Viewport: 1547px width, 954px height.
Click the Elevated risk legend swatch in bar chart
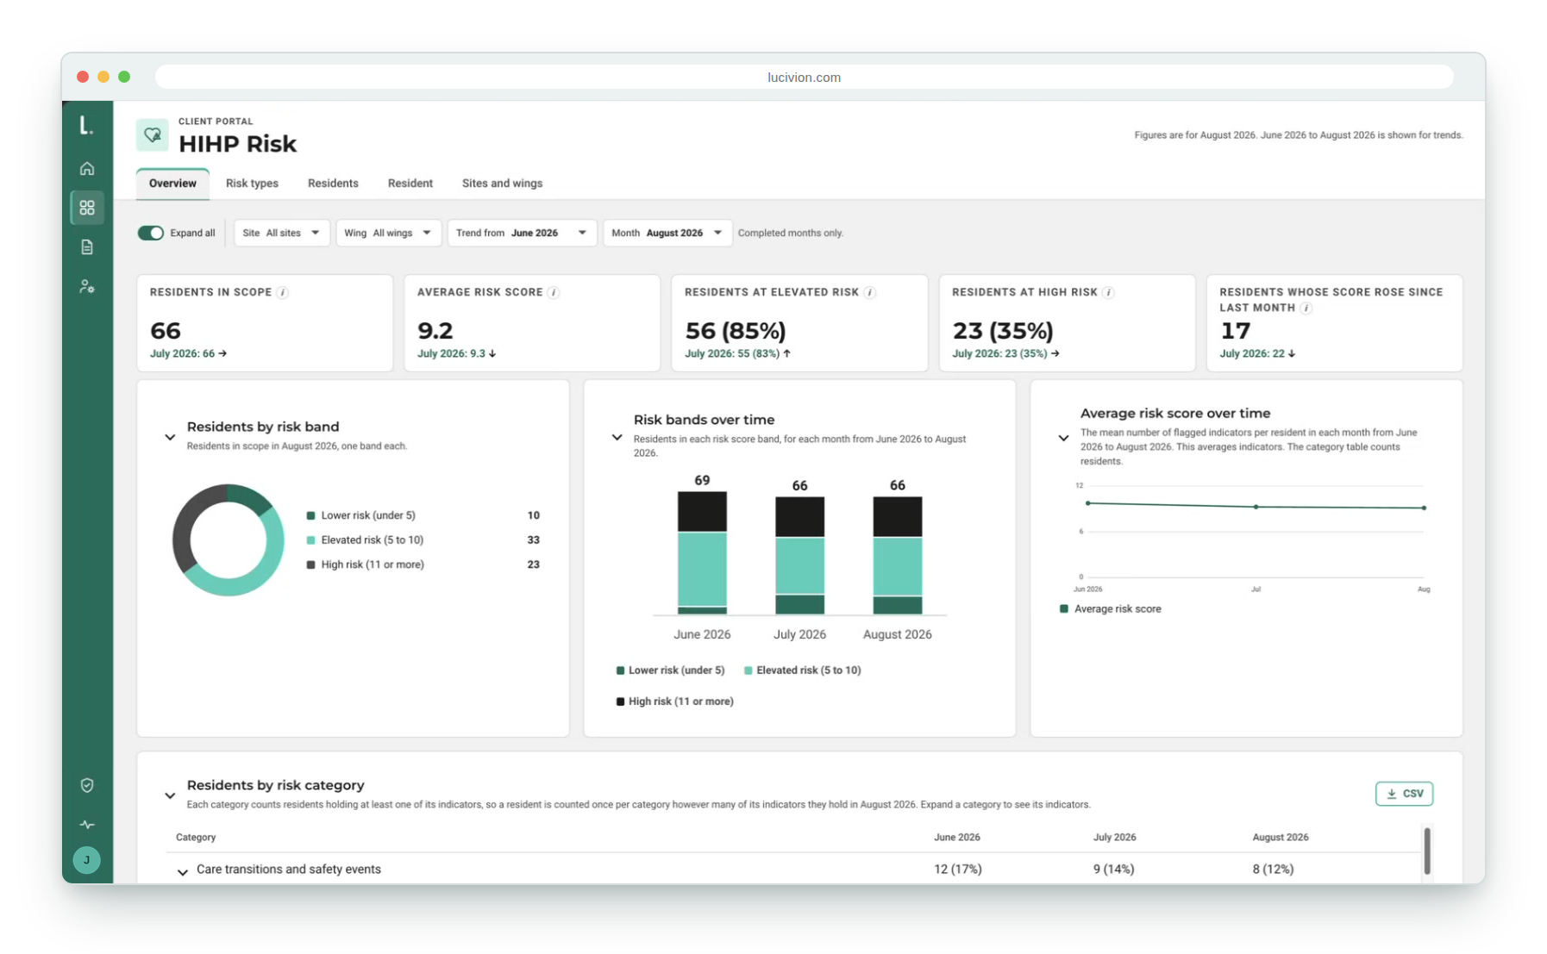point(748,670)
